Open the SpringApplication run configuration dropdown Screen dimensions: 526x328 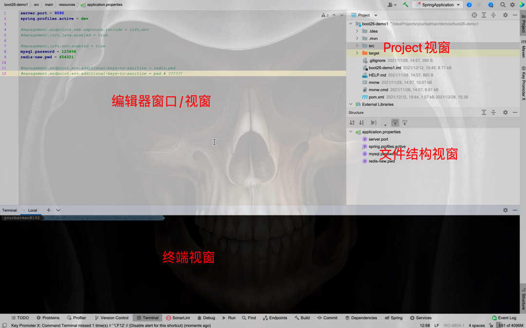coord(437,5)
